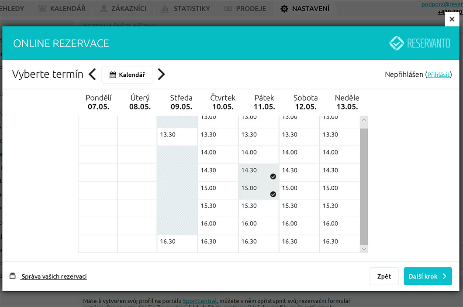Deselect the Friday 14.30 time slot
Viewport: 463px width, 307px height.
pyautogui.click(x=259, y=173)
